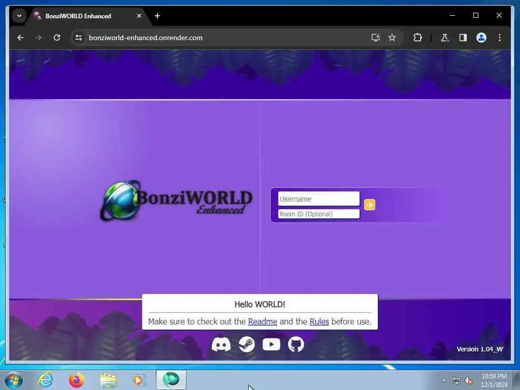Open the Extensions puzzle icon
The image size is (520, 390).
pos(417,38)
